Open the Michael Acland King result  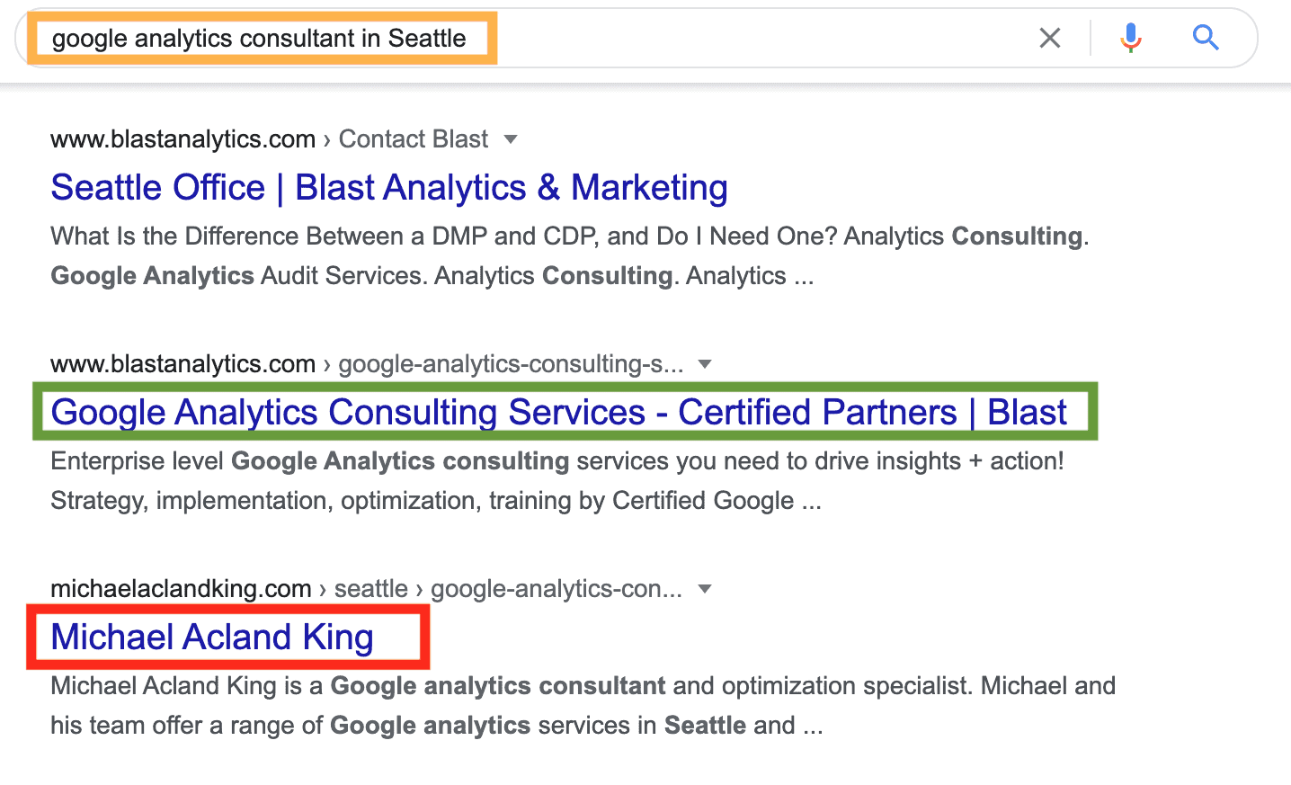(212, 638)
